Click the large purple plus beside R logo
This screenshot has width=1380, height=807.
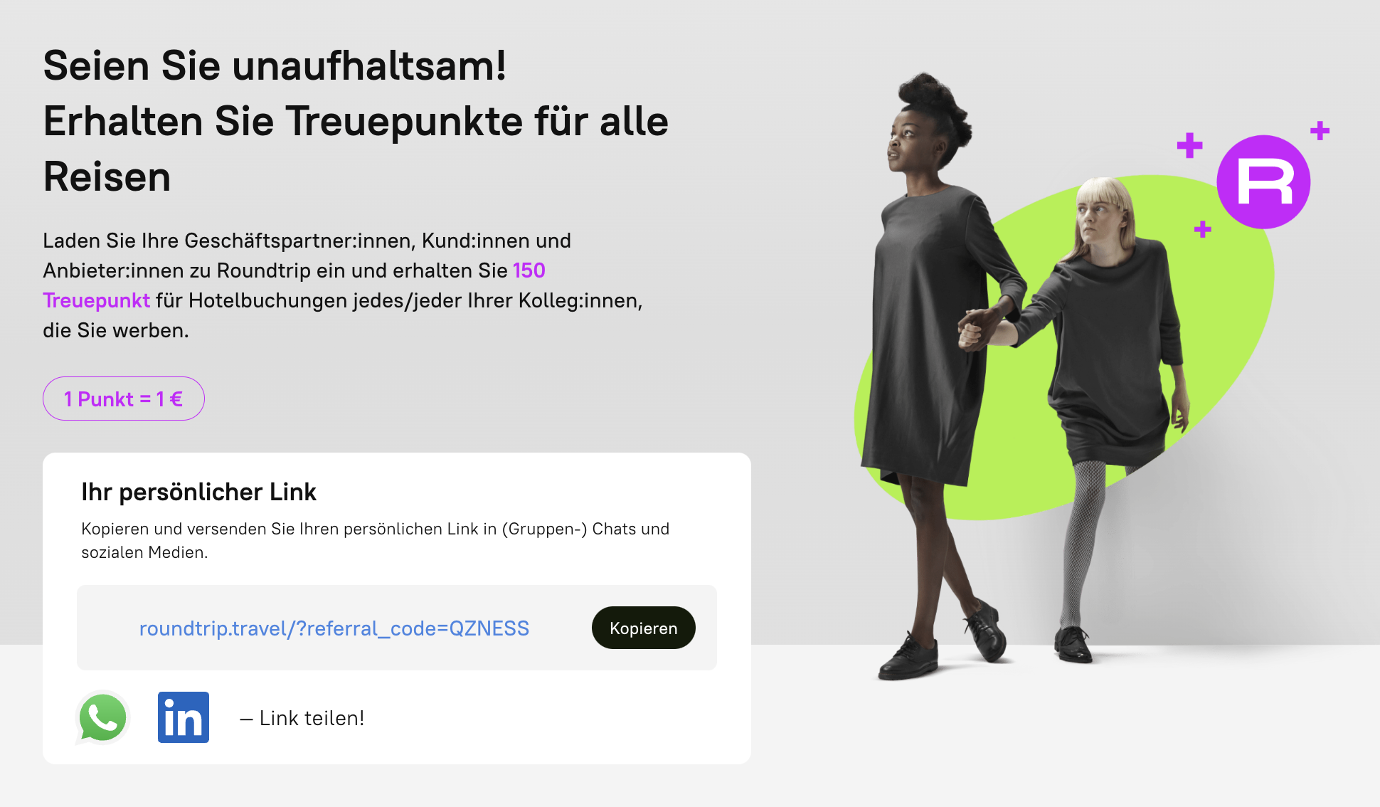tap(1189, 145)
